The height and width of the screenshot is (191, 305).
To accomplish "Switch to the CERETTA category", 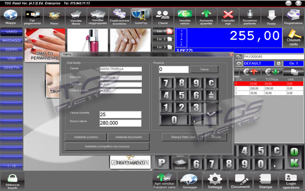I will point(12,68).
